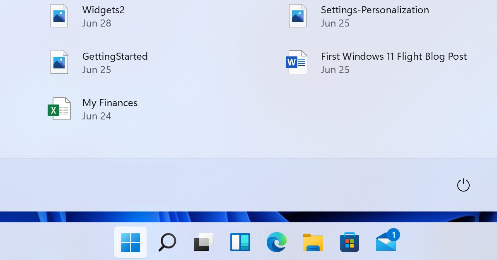Open Microsoft Edge browser
This screenshot has width=497, height=260.
(x=276, y=242)
